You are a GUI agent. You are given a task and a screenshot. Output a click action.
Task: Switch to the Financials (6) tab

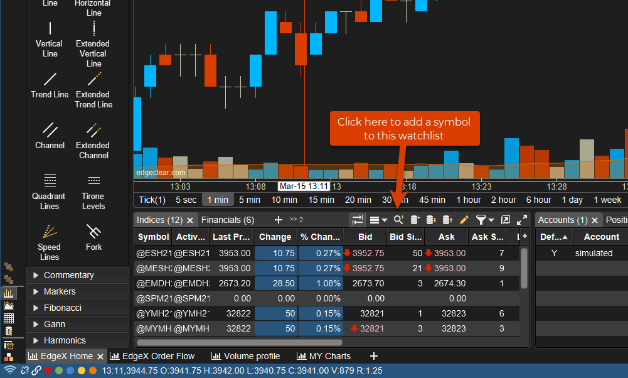(228, 220)
